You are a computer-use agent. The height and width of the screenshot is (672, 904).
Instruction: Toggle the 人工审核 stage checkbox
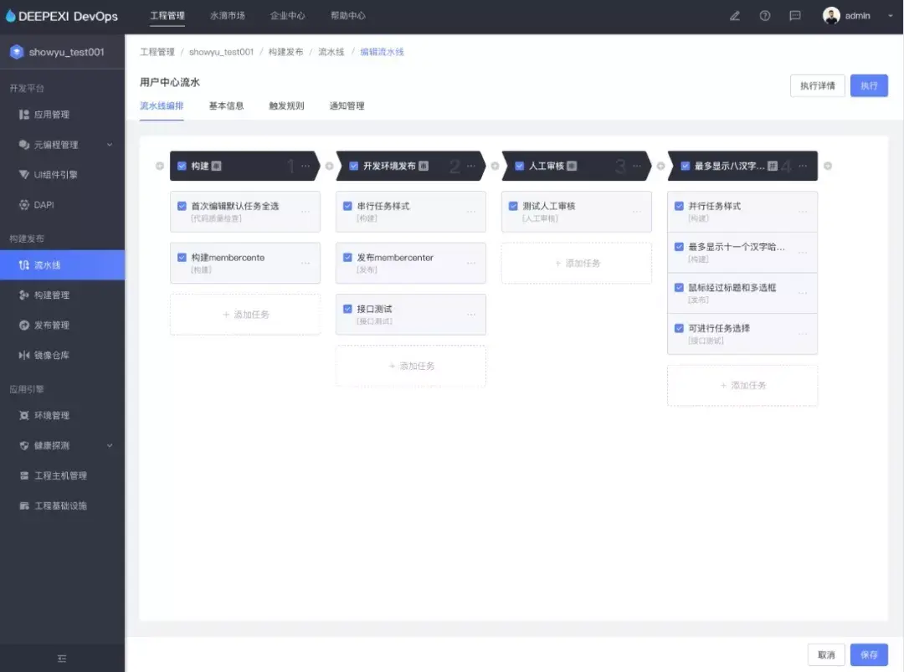[x=519, y=166]
